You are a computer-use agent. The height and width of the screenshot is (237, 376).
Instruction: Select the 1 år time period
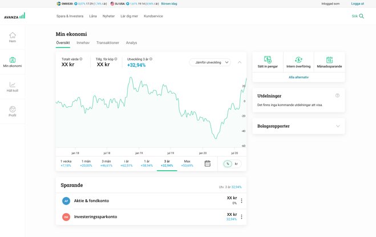pyautogui.click(x=147, y=163)
